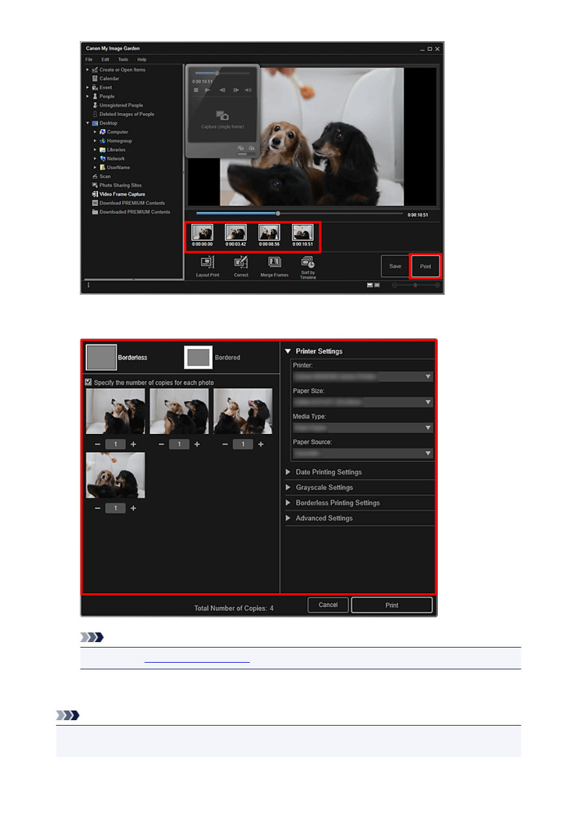Screen dimensions: 577x817
Task: Increase copies for the fourth photo
Action: [133, 508]
